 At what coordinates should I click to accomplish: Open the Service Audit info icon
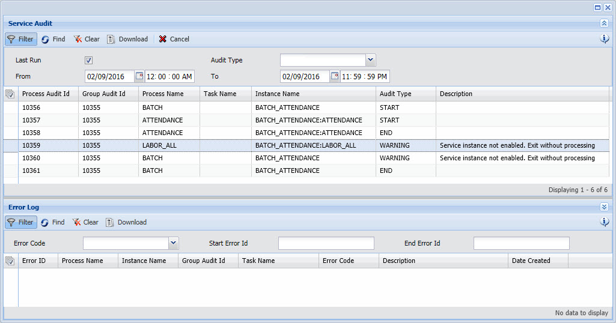click(x=605, y=39)
